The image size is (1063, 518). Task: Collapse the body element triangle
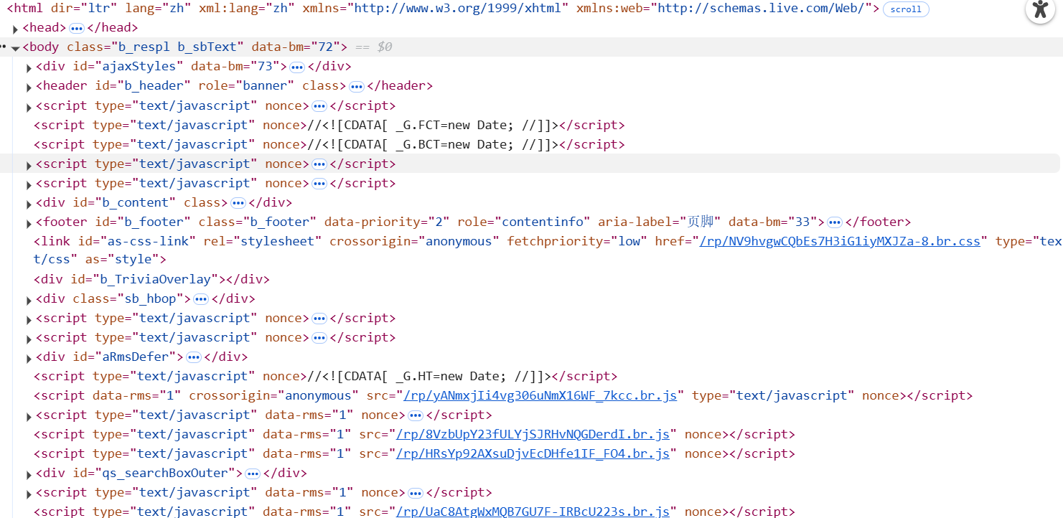pyautogui.click(x=16, y=48)
